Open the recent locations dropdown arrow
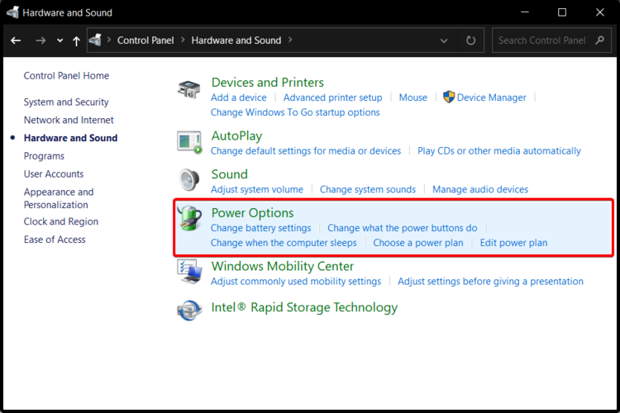Viewport: 620px width, 413px height. click(x=60, y=40)
